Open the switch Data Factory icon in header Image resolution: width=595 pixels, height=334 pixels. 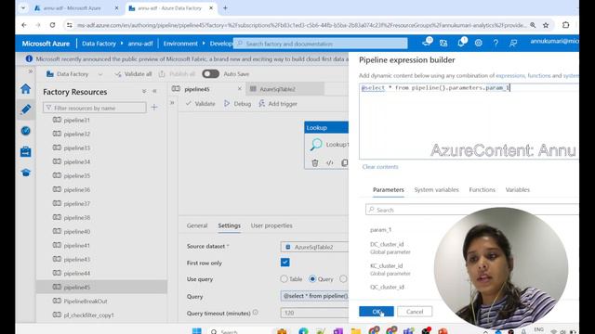click(443, 44)
